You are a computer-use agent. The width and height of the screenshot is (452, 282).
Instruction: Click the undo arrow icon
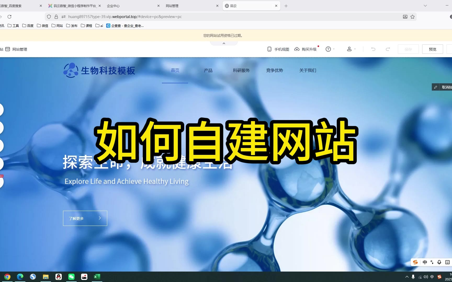click(x=373, y=49)
